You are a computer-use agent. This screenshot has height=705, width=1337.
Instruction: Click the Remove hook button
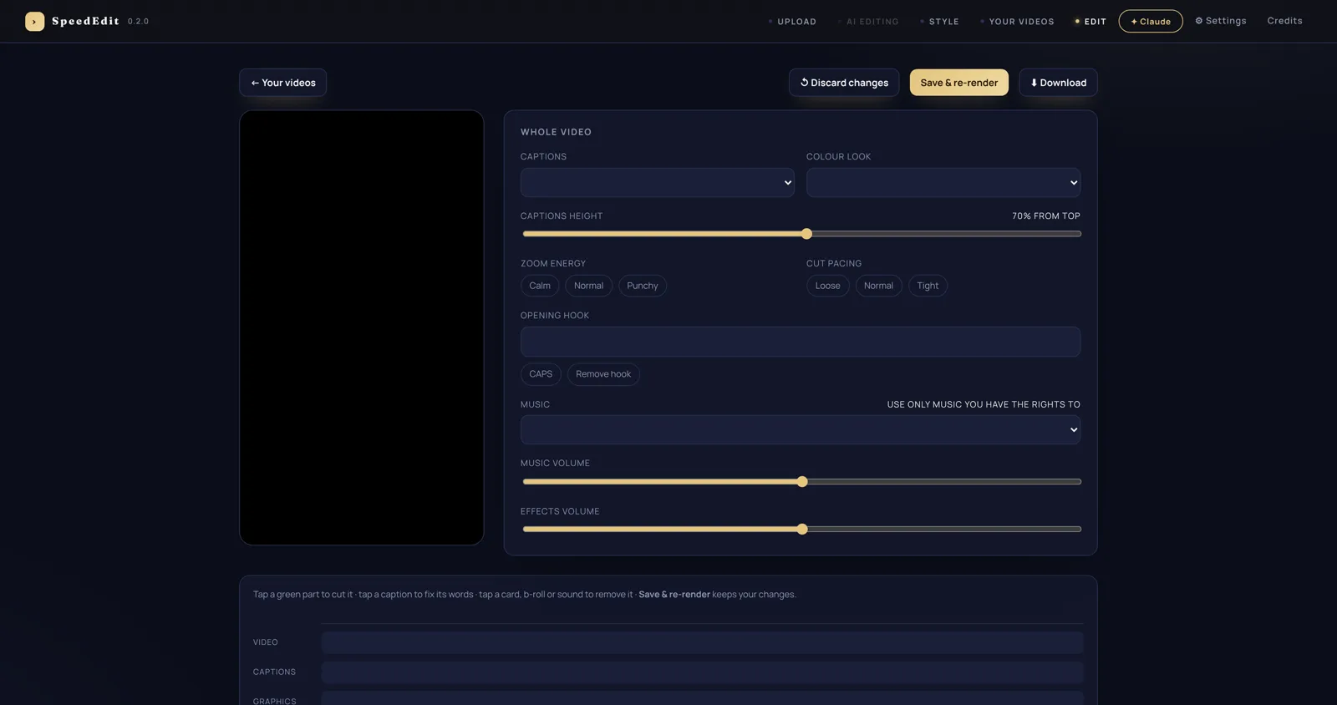click(603, 374)
